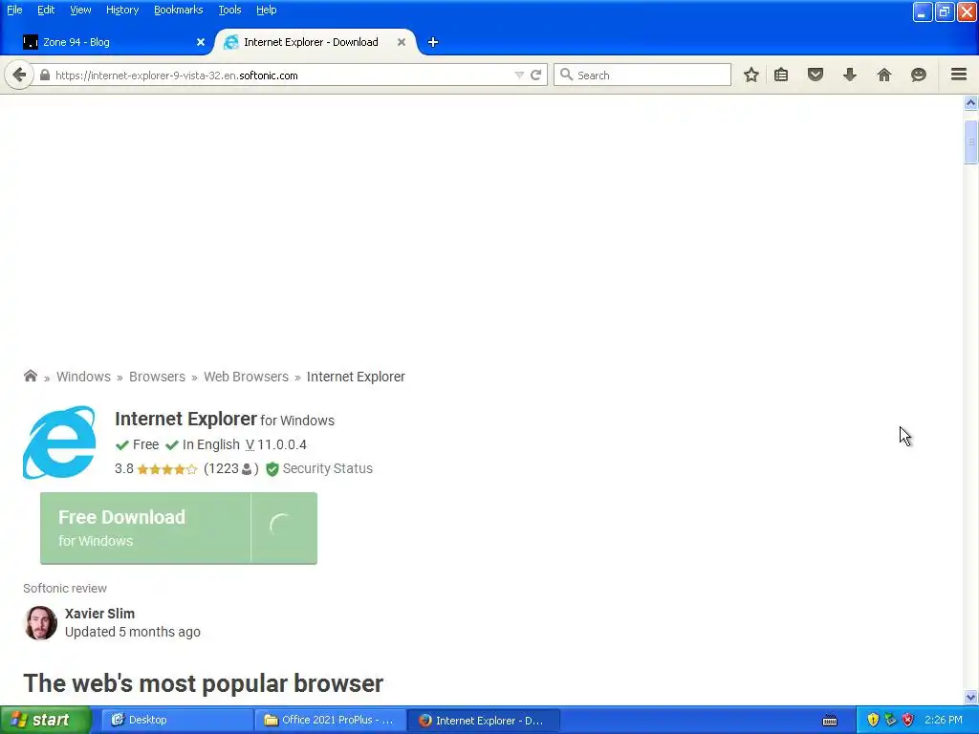Follow the Web Browsers breadcrumb link
Viewport: 979px width, 734px height.
click(x=246, y=377)
